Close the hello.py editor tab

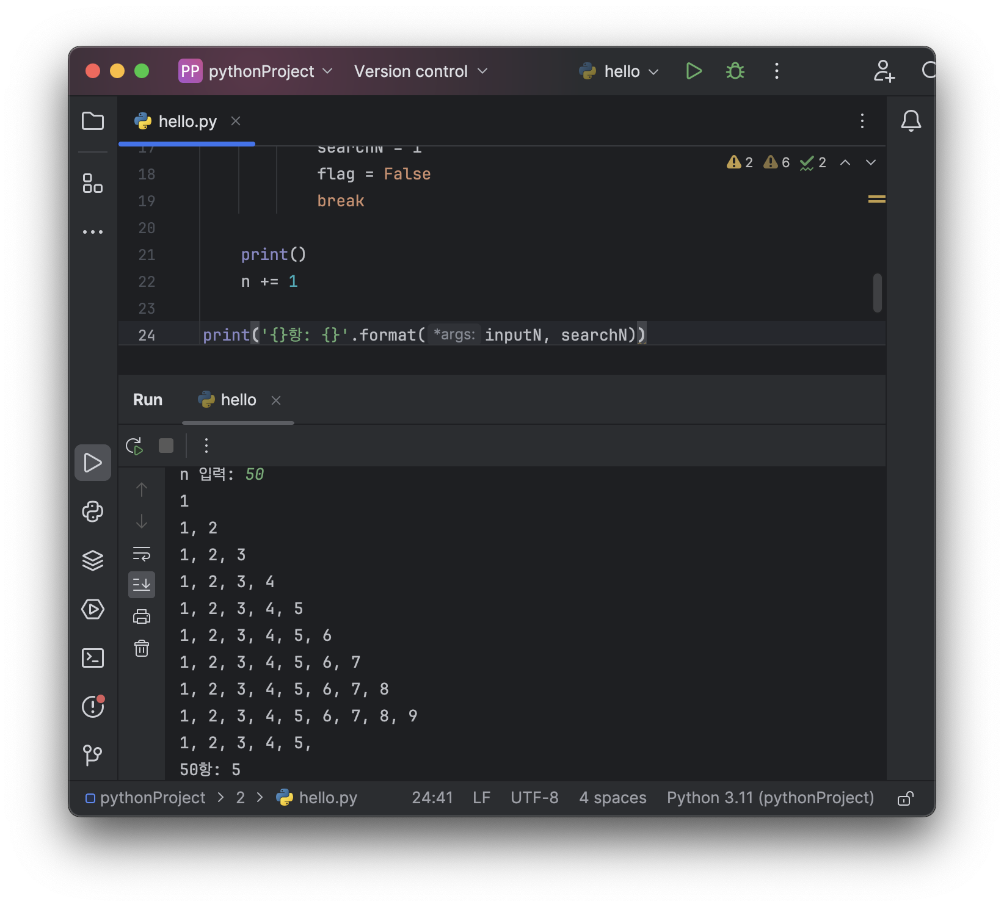coord(236,121)
